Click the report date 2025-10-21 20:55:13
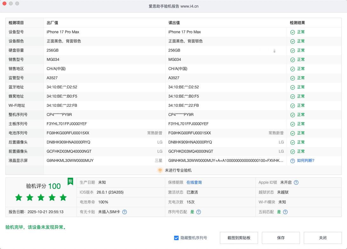This screenshot has width=347, height=249. pos(45,212)
